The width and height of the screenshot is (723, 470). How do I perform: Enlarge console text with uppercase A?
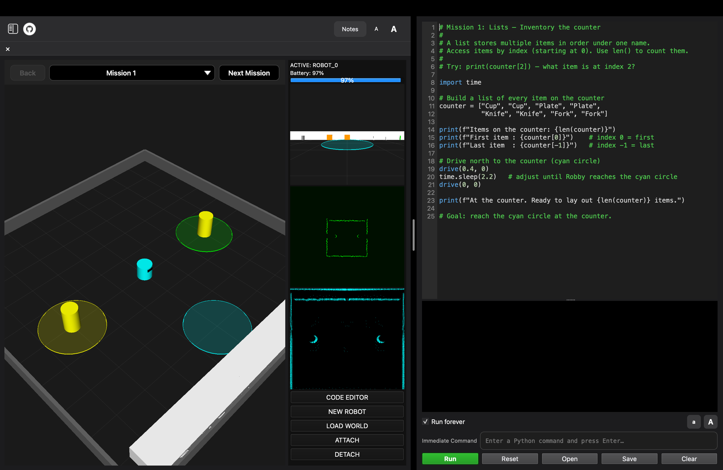[710, 422]
